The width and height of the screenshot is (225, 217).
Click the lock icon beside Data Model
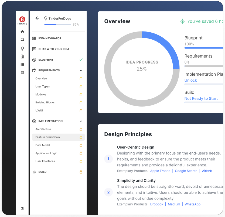coord(81,145)
